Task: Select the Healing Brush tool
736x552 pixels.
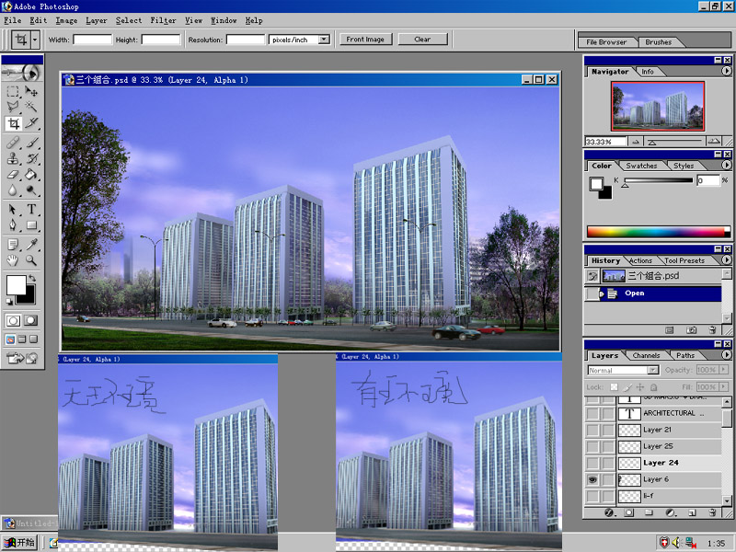Action: (13, 143)
